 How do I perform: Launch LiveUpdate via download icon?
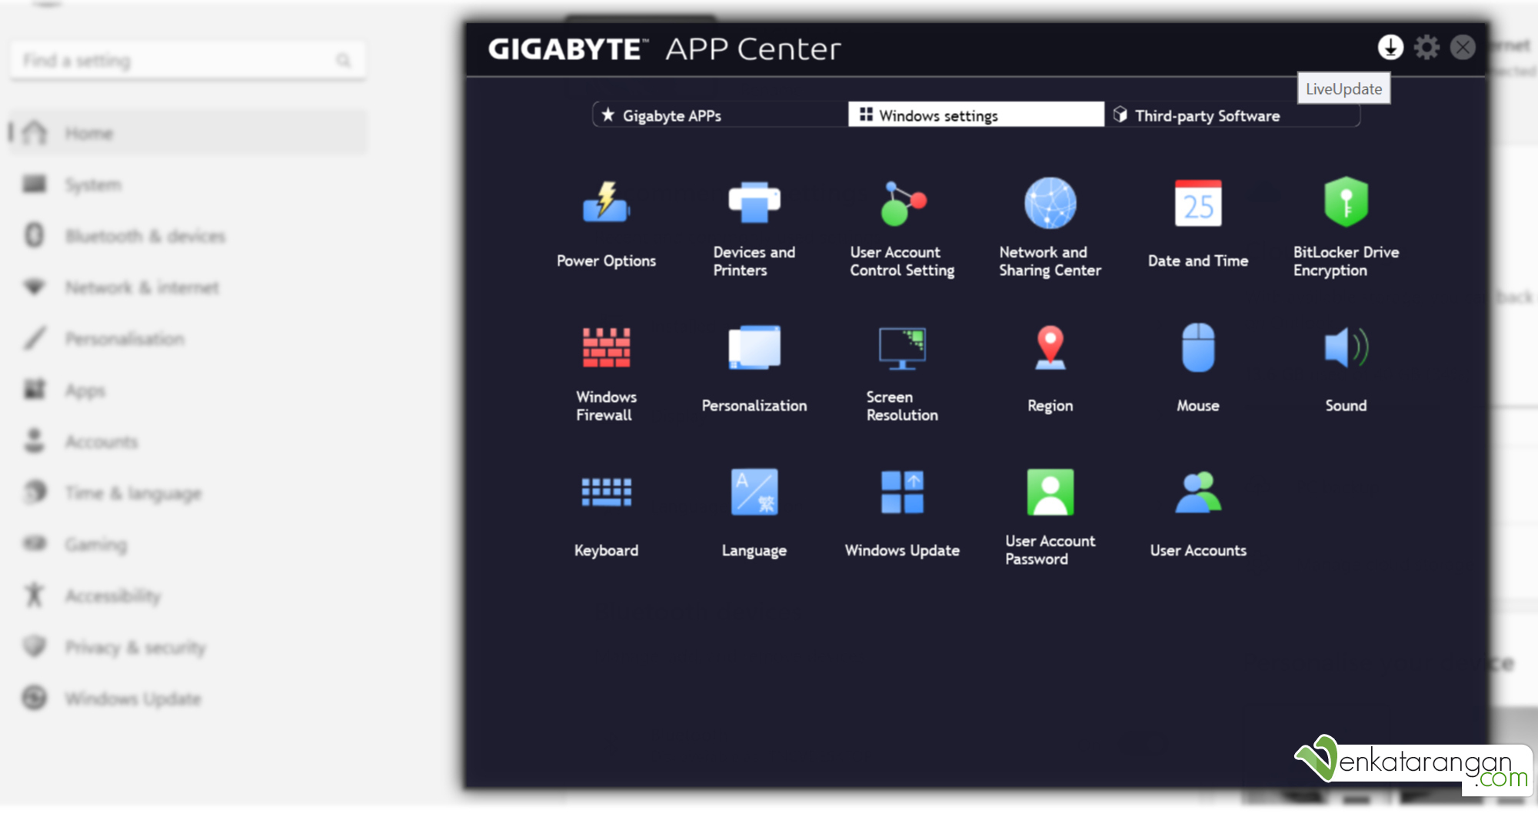click(1390, 47)
